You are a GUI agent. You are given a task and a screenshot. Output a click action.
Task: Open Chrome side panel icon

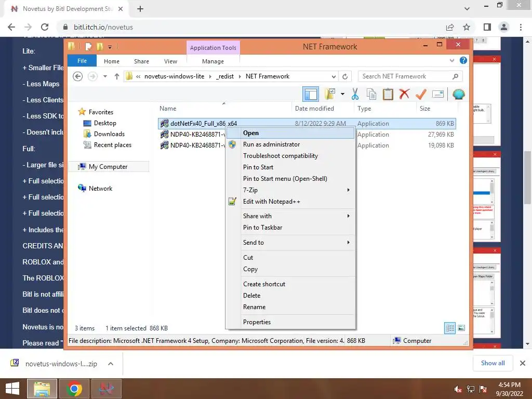487,27
